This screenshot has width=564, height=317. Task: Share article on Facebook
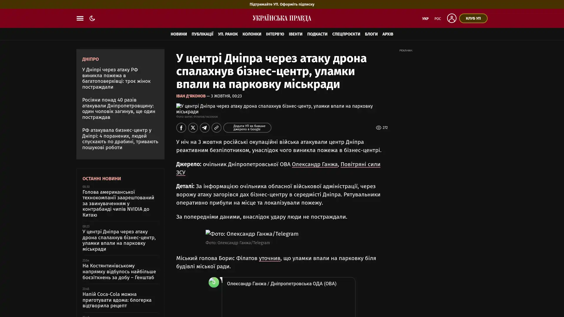(x=181, y=128)
